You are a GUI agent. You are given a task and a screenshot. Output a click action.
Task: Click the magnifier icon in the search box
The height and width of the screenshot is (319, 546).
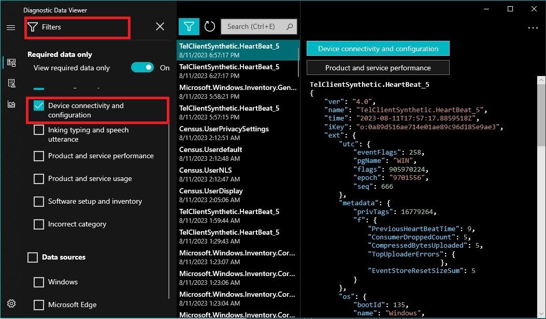pyautogui.click(x=289, y=26)
